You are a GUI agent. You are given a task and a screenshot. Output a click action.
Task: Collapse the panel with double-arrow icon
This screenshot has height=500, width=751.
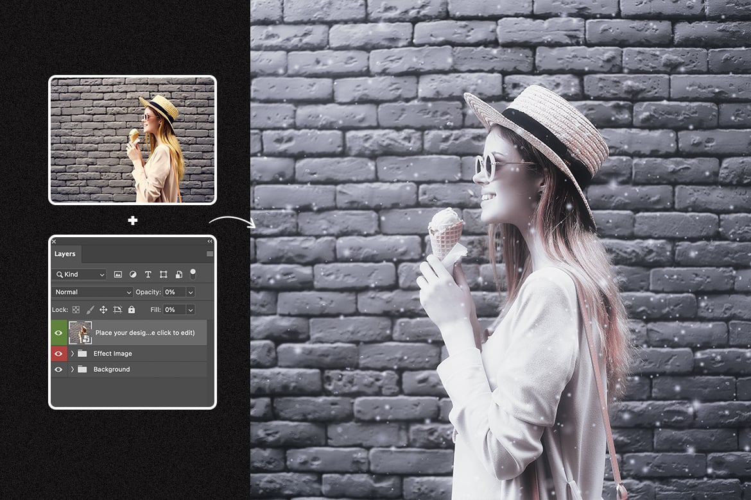click(x=210, y=241)
